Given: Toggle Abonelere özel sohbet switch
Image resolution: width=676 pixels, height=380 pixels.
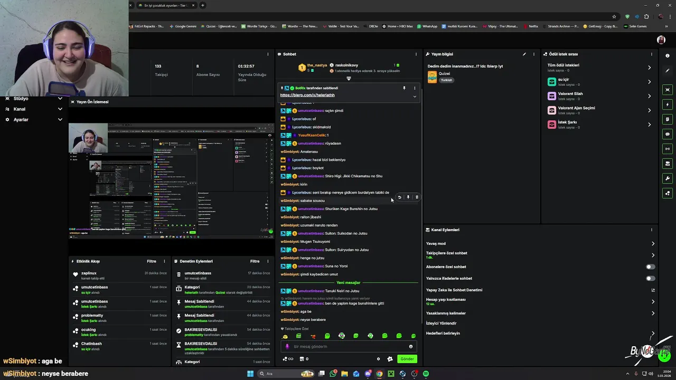Looking at the screenshot, I should point(651,267).
